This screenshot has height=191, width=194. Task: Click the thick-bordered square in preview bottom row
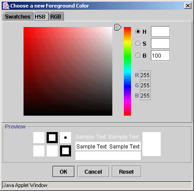click(65, 151)
